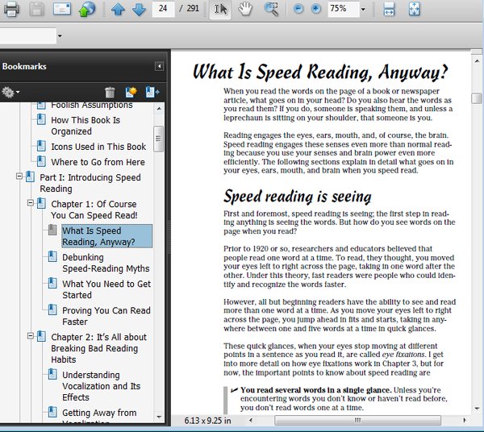Delete the selected bookmark with the trash icon
Viewport: 484px width, 432px height.
[x=110, y=92]
